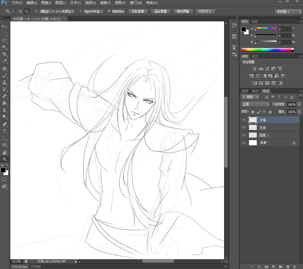303x269 pixels.
Task: Select the Ellipse shape tool
Action: [x=4, y=145]
